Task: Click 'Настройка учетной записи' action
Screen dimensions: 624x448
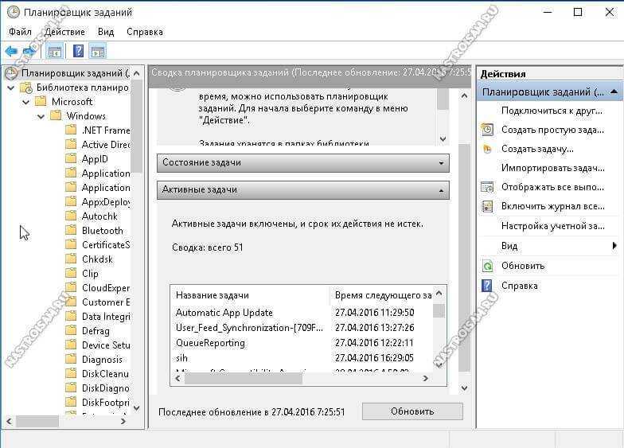Action: 552,226
